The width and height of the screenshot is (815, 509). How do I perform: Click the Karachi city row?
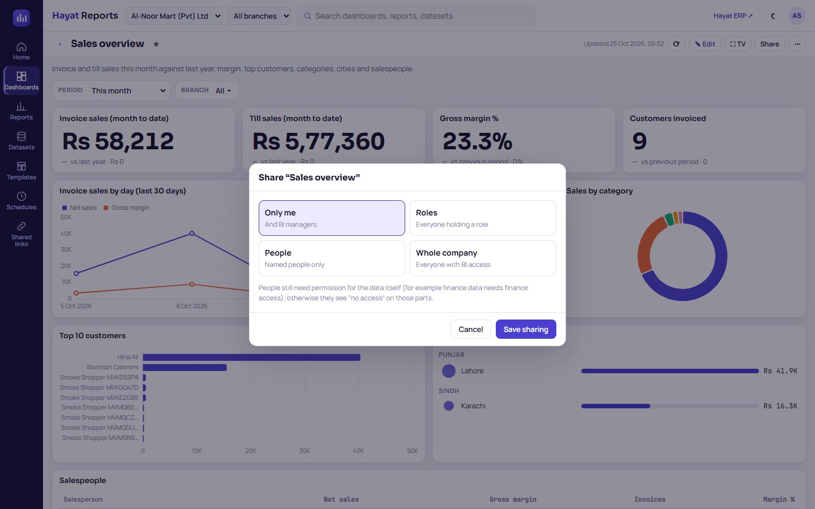619,406
